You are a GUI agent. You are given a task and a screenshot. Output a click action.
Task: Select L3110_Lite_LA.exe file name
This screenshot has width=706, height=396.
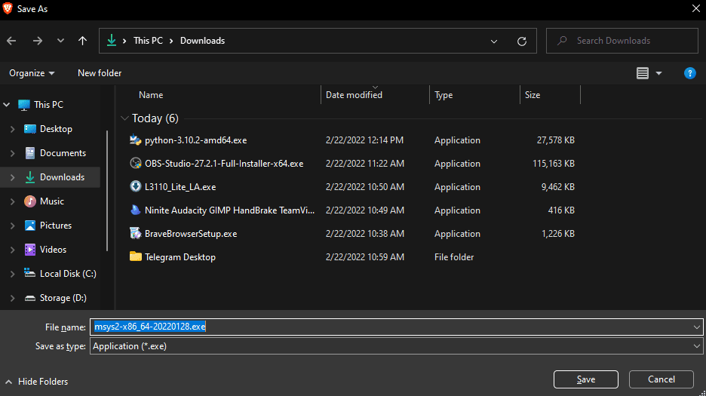[x=180, y=187]
